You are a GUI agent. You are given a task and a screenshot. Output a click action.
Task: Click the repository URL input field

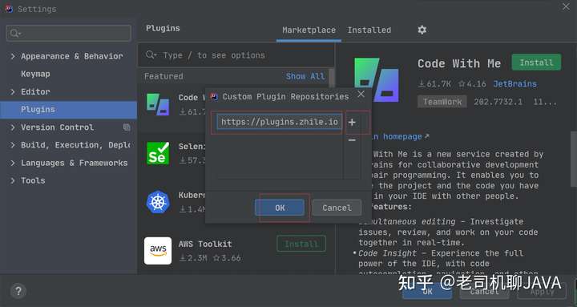[280, 122]
